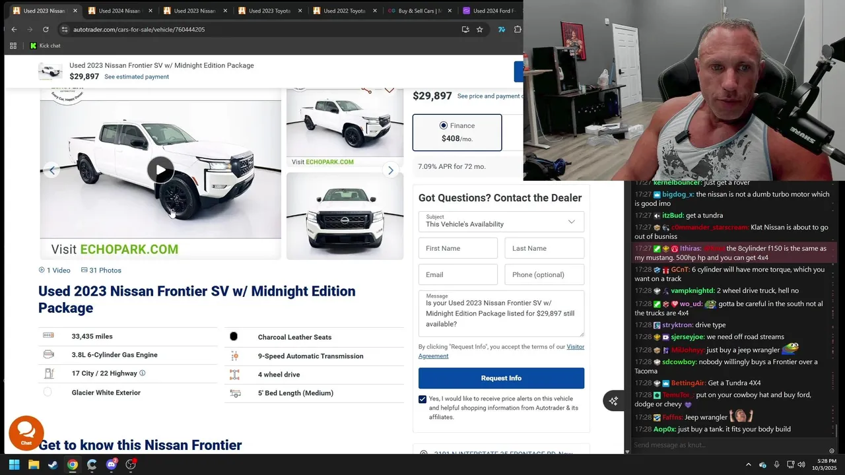
Task: Open See estimated payment link
Action: (137, 77)
